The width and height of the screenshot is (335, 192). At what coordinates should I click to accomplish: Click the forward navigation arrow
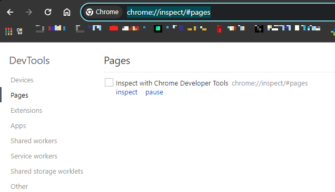point(29,12)
